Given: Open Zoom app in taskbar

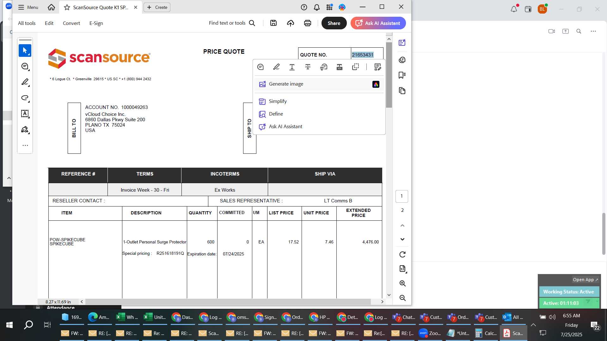Looking at the screenshot, I should [431, 333].
